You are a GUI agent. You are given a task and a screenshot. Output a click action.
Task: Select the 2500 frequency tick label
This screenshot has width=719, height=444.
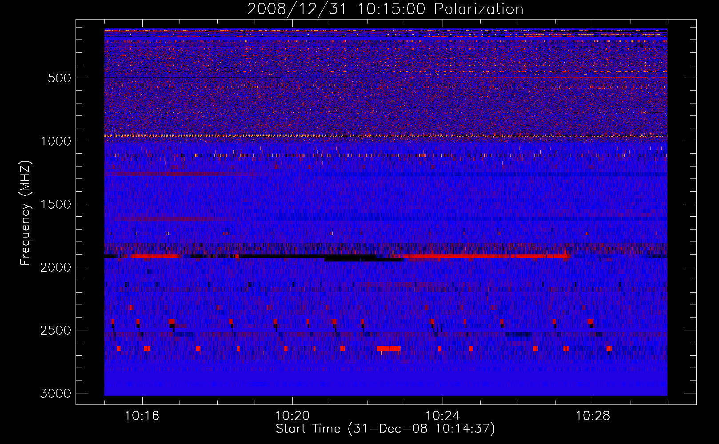tap(56, 330)
